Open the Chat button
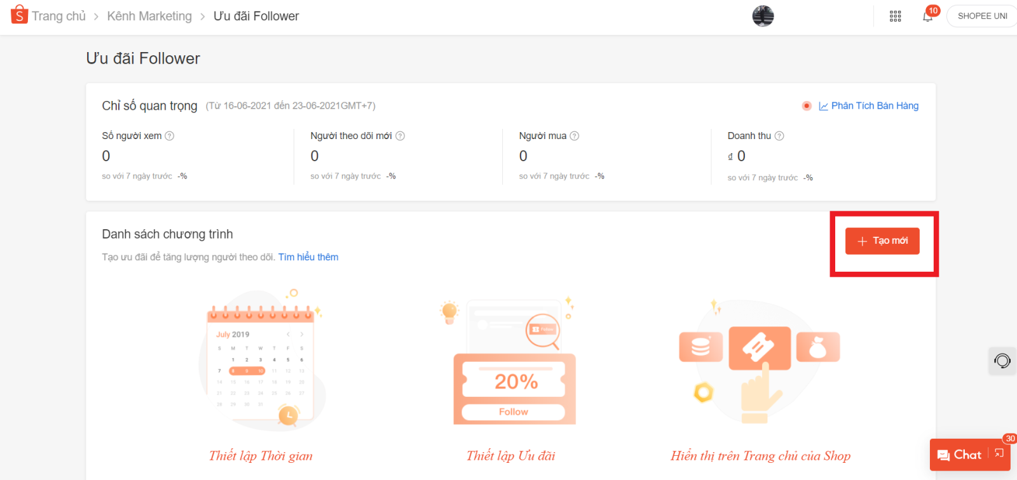Viewport: 1017px width, 480px height. click(x=960, y=455)
